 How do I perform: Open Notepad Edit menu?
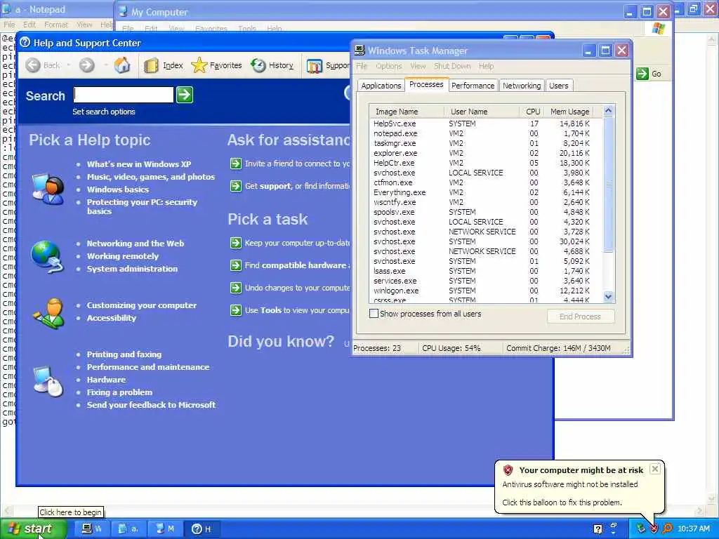tap(29, 25)
